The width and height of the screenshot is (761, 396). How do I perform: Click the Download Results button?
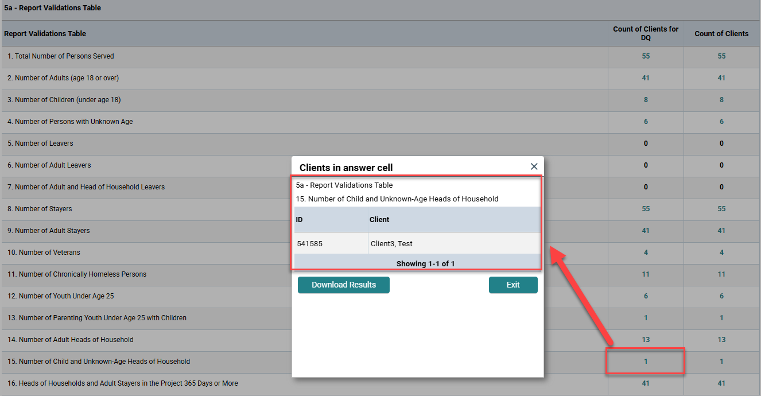click(343, 285)
